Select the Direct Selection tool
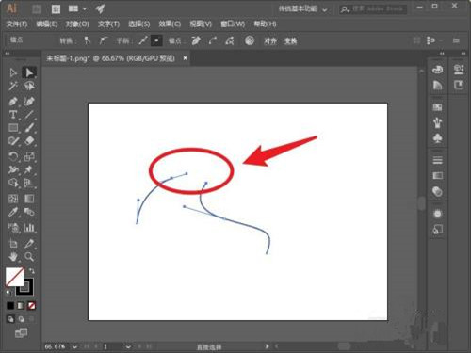Screen dimensions: 471x353 29,72
